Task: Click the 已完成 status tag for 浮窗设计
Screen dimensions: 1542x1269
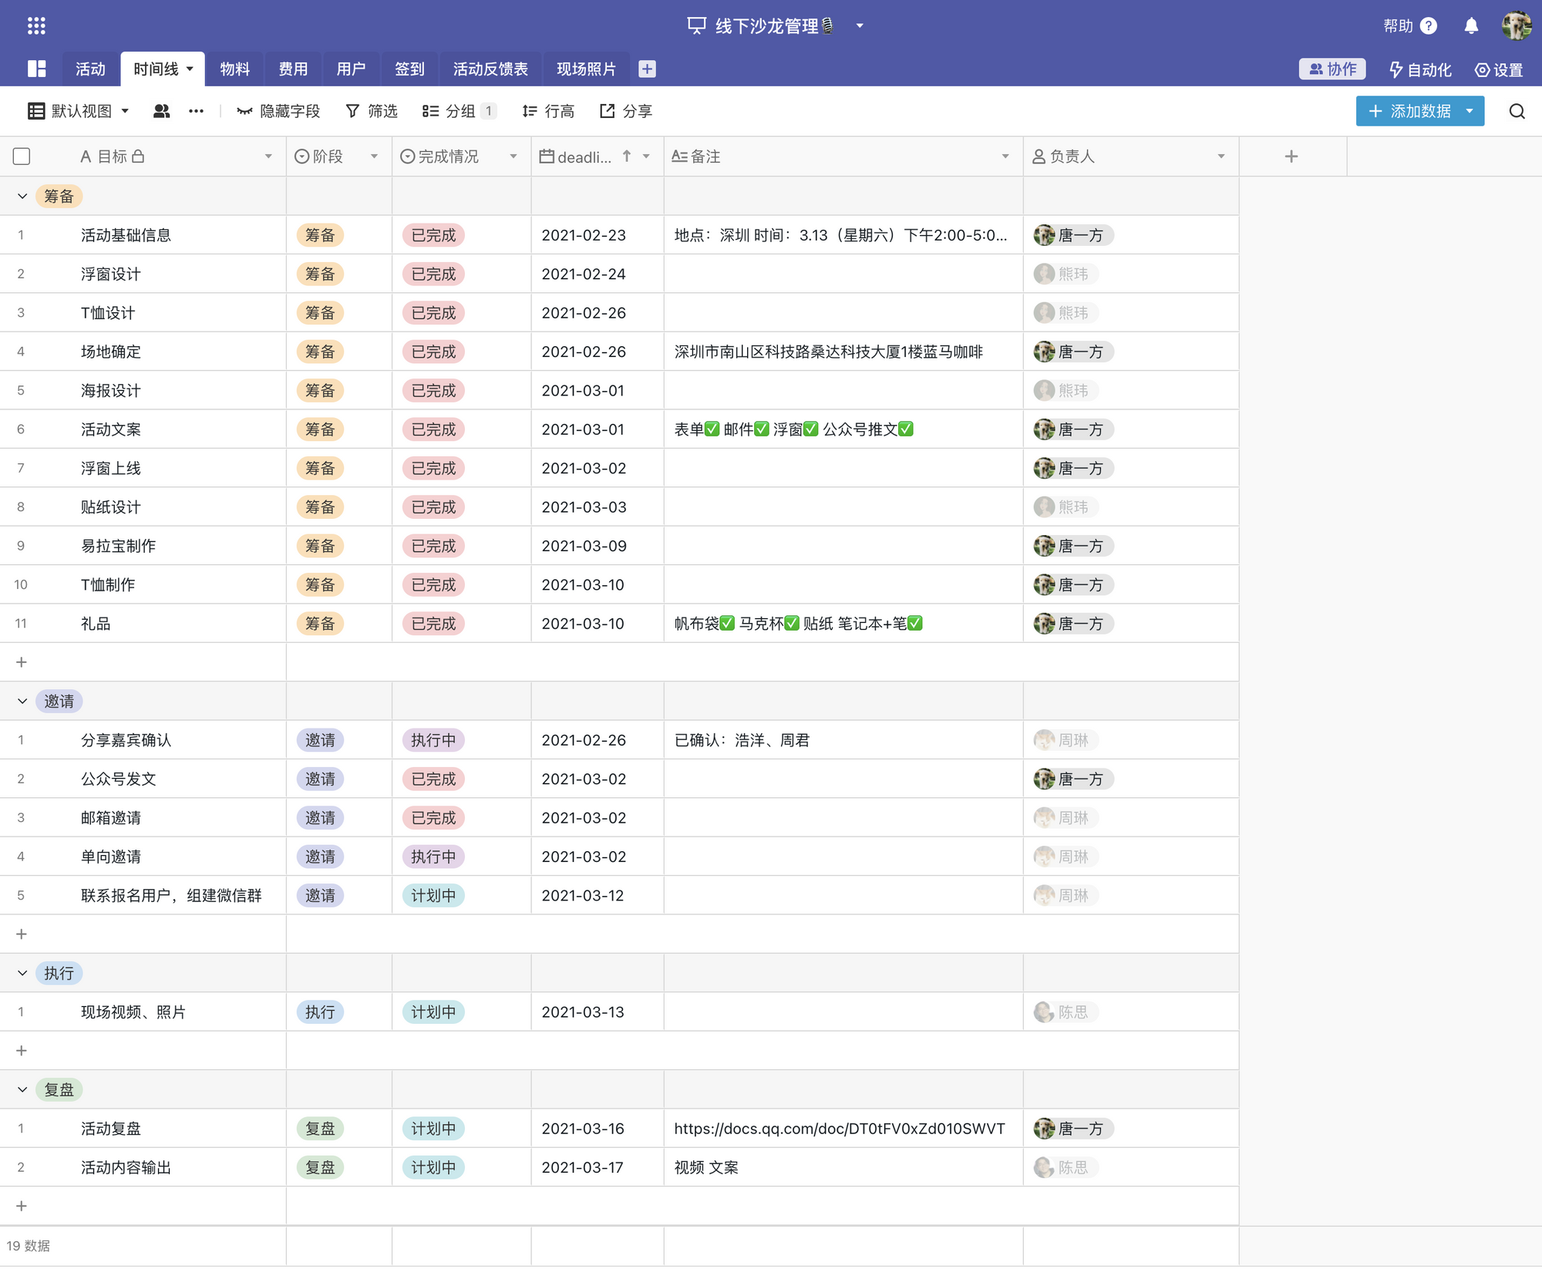Action: pyautogui.click(x=433, y=274)
